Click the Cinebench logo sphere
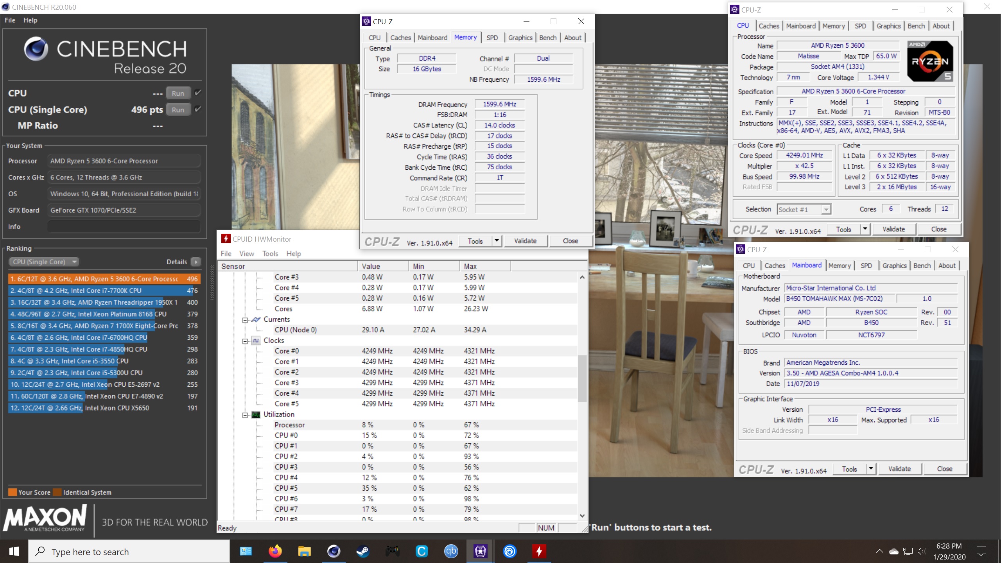Viewport: 1001px width, 563px height. coord(36,49)
